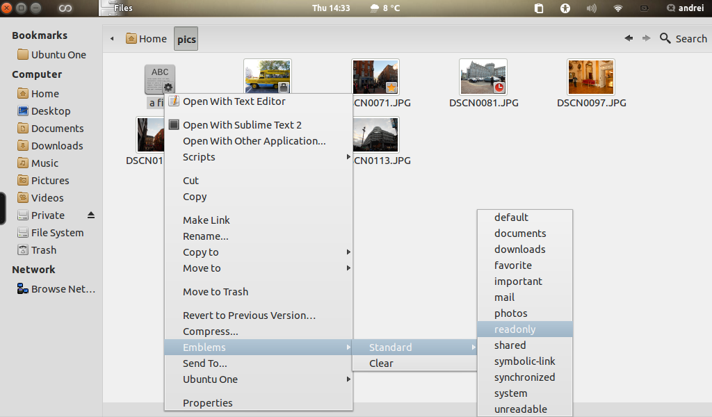Click the volume indicator in the top panel
712x417 pixels.
coord(591,8)
